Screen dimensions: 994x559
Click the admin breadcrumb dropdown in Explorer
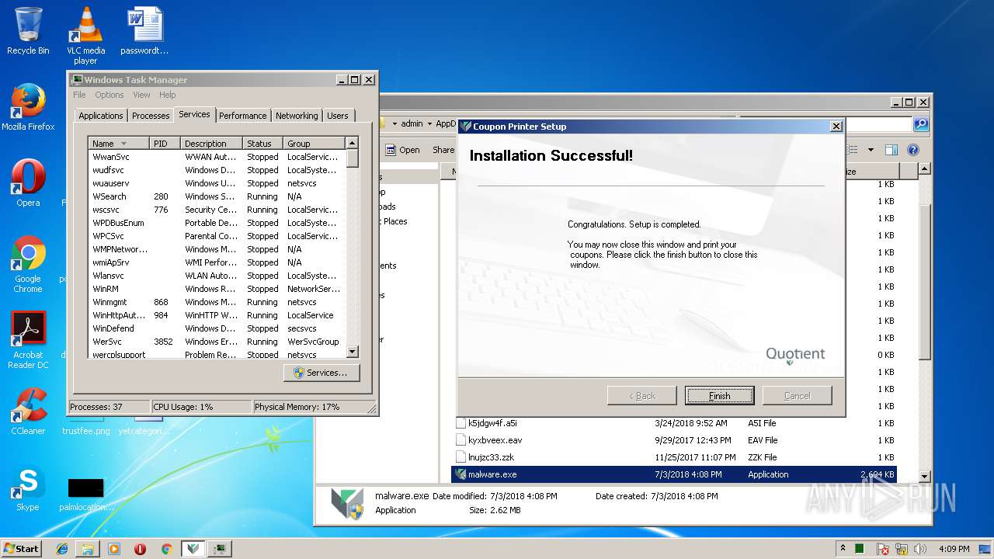click(429, 123)
